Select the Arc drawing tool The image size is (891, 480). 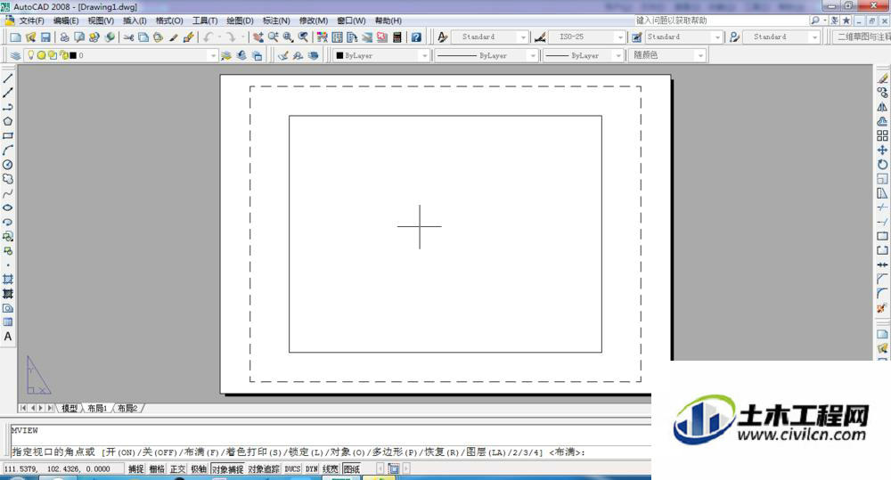[x=8, y=150]
